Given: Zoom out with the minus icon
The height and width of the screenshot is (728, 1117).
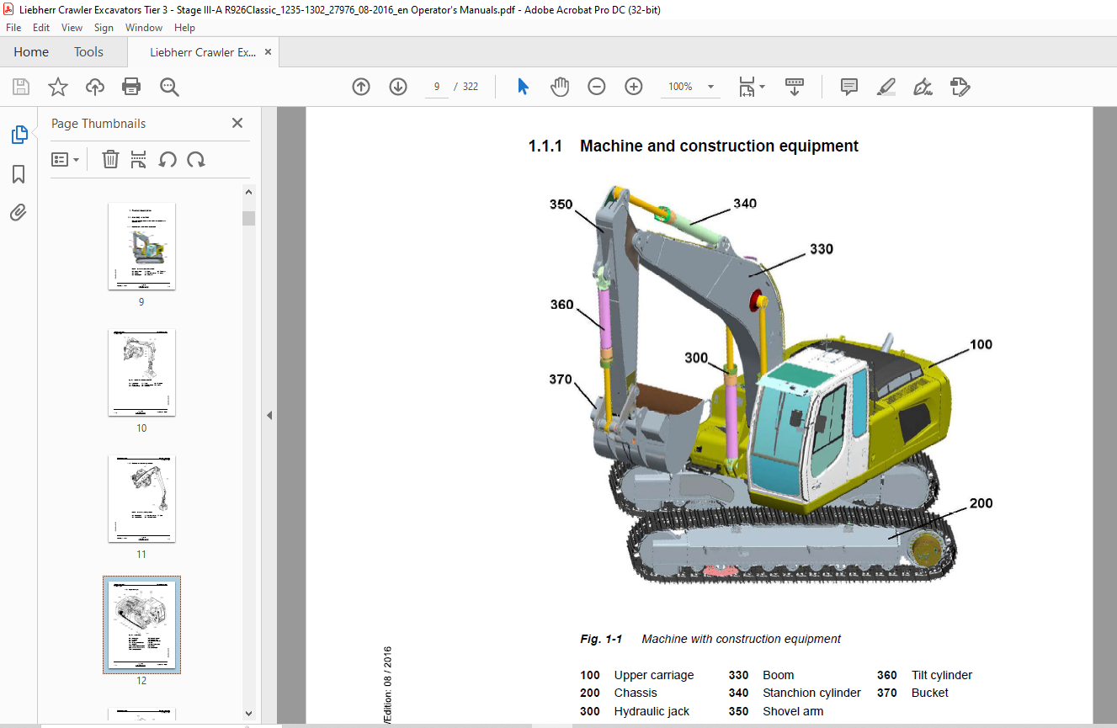Looking at the screenshot, I should [x=597, y=87].
